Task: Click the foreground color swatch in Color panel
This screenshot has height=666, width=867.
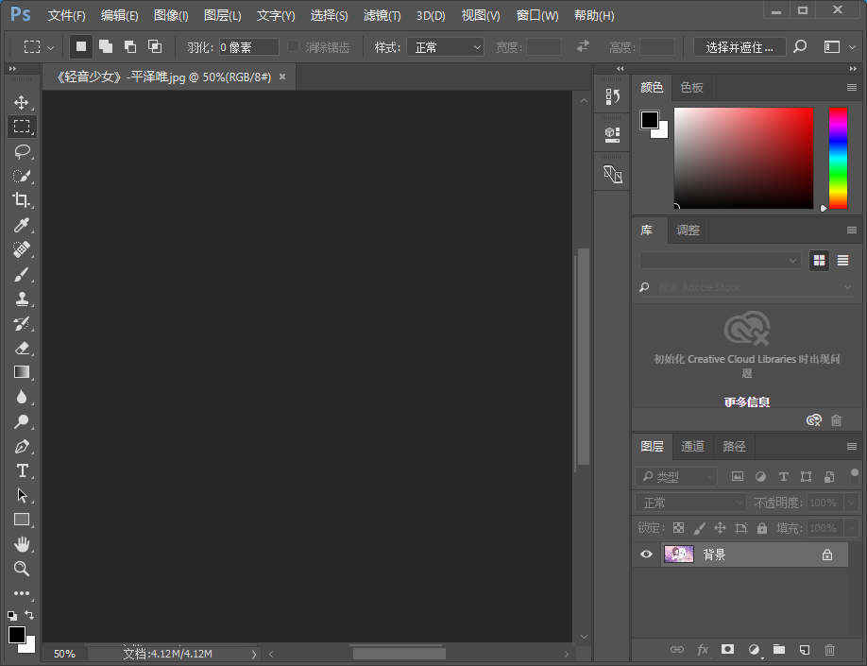Action: point(649,119)
